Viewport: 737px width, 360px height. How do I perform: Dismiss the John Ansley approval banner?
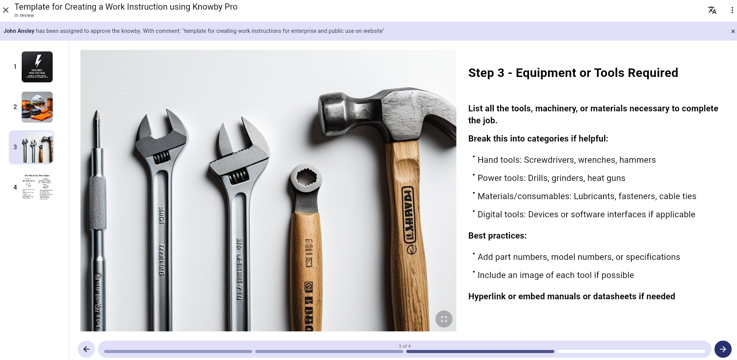tap(733, 31)
